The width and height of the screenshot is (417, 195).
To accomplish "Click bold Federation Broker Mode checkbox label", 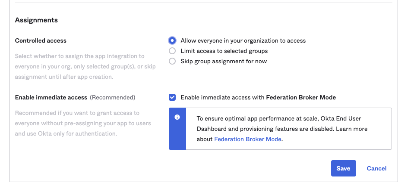I will [x=301, y=97].
